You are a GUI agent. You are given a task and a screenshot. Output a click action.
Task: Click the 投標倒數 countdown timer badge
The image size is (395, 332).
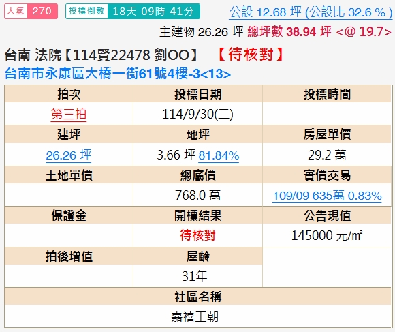133,12
